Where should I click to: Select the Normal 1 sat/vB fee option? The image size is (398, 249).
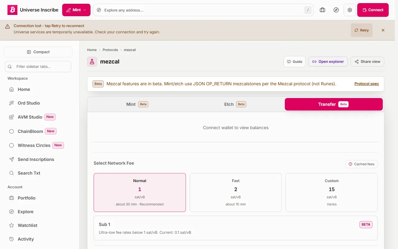click(140, 192)
